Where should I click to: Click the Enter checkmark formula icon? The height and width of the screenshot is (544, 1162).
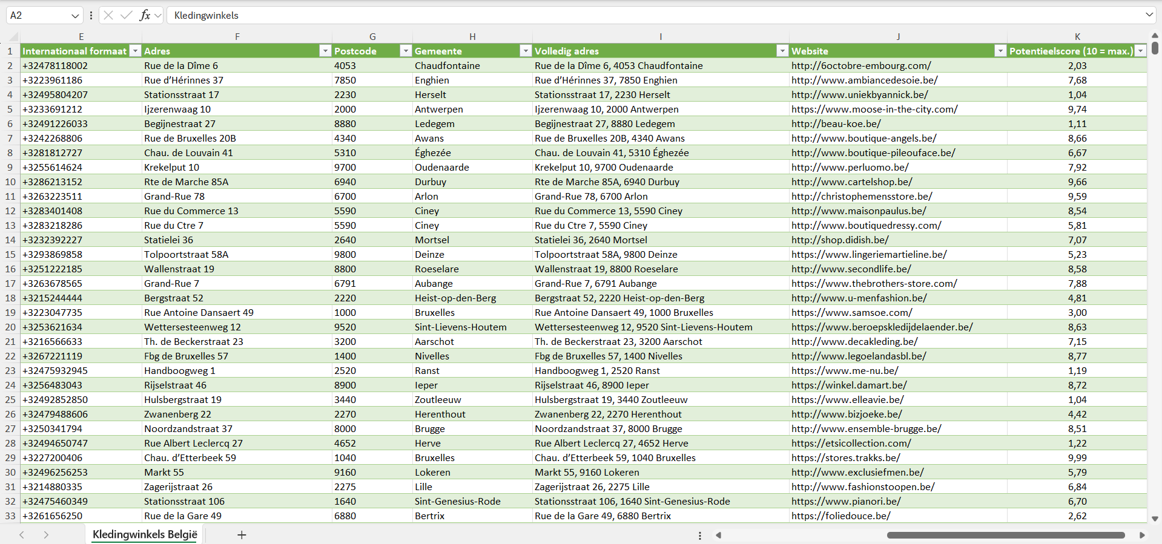(x=127, y=15)
